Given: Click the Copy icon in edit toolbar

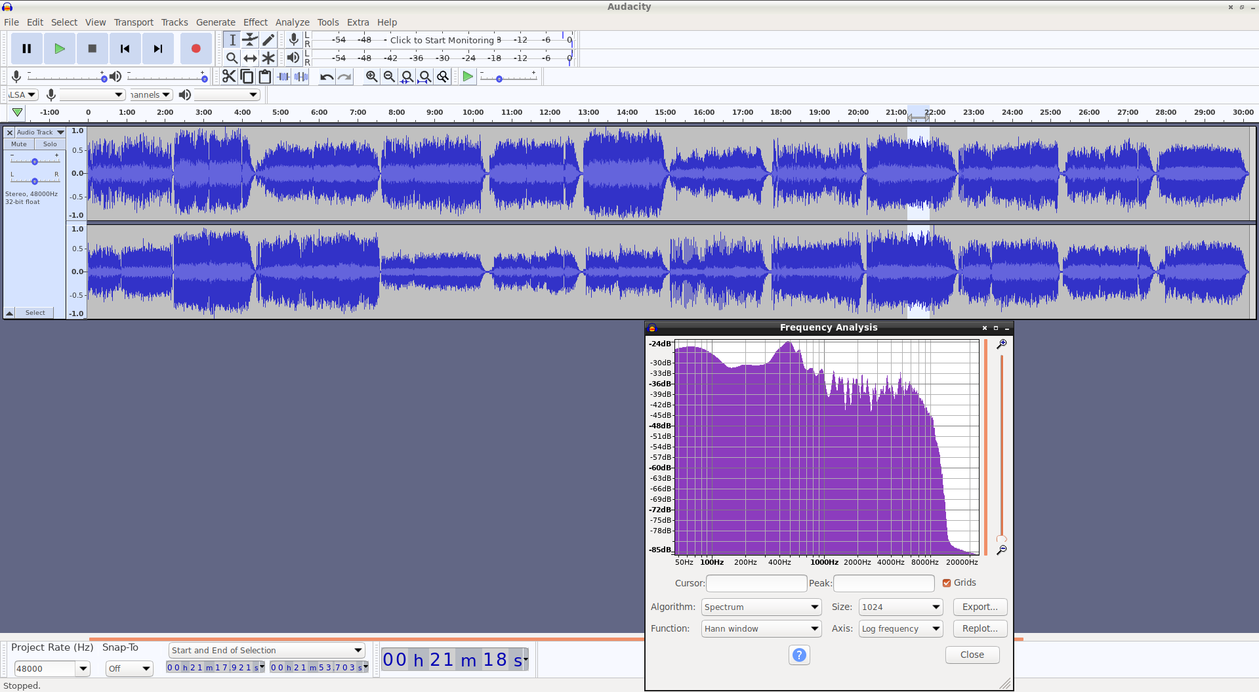Looking at the screenshot, I should pos(247,77).
